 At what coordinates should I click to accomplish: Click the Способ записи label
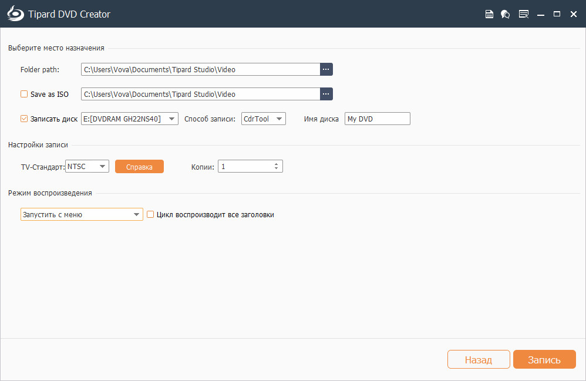210,119
